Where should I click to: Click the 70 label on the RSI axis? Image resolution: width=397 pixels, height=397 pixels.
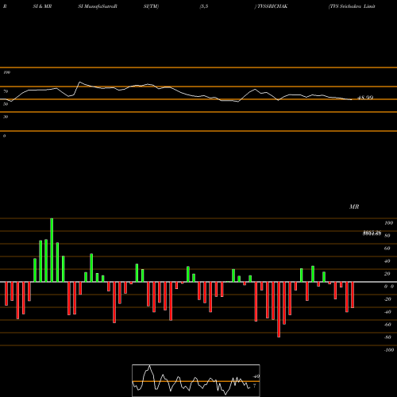[6, 91]
